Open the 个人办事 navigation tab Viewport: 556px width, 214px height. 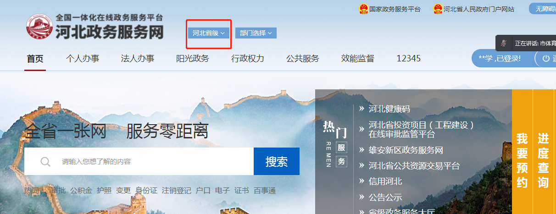83,59
